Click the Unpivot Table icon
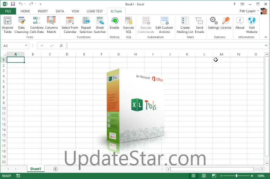Viewport: 270px width, 179px height. [x=7, y=21]
